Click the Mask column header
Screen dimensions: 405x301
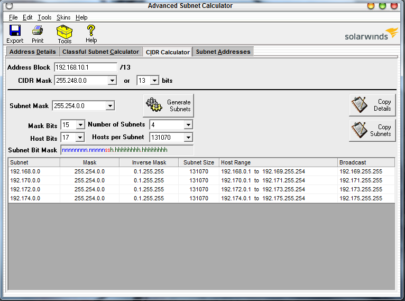89,162
